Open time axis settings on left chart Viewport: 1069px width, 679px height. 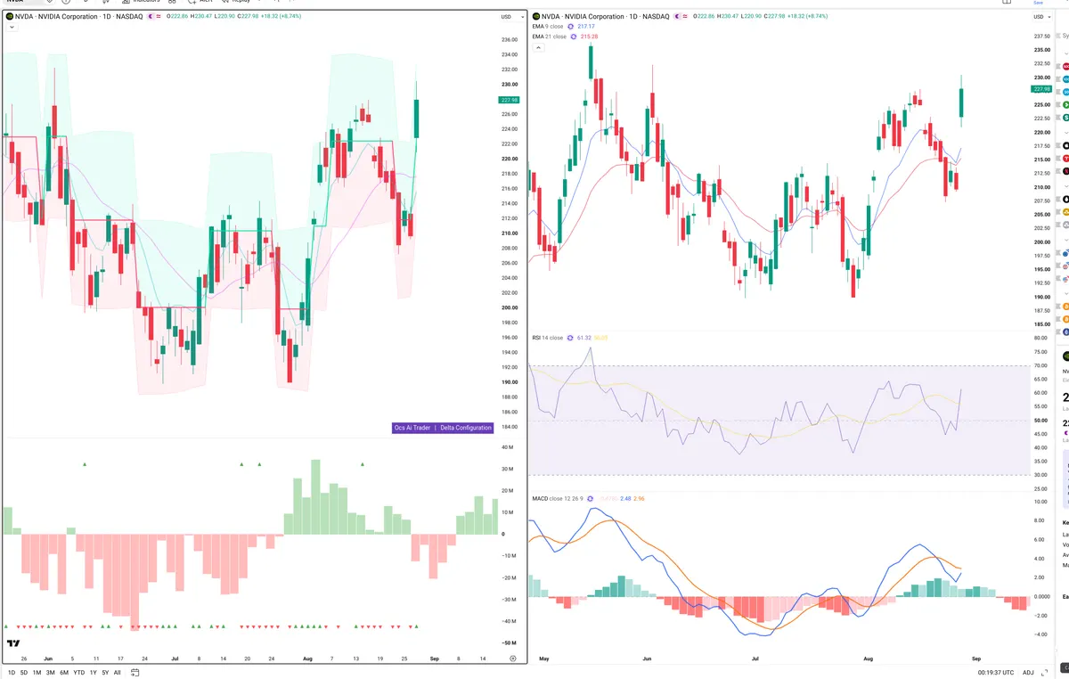[513, 658]
